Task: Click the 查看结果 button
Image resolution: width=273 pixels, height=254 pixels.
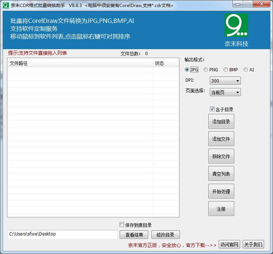Action: pyautogui.click(x=134, y=235)
